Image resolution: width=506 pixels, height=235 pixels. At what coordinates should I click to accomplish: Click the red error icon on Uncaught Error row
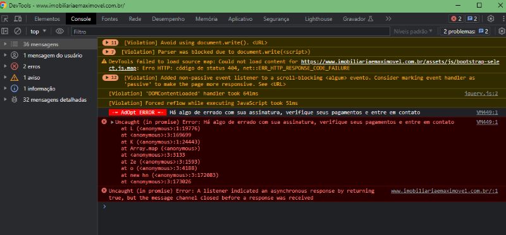click(104, 122)
